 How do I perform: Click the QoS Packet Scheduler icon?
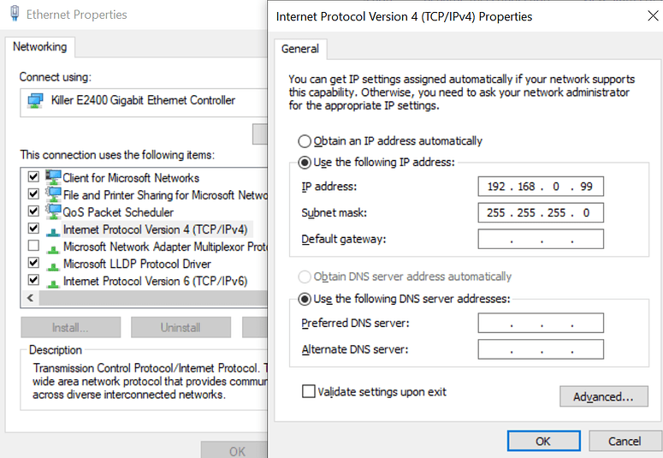(53, 212)
